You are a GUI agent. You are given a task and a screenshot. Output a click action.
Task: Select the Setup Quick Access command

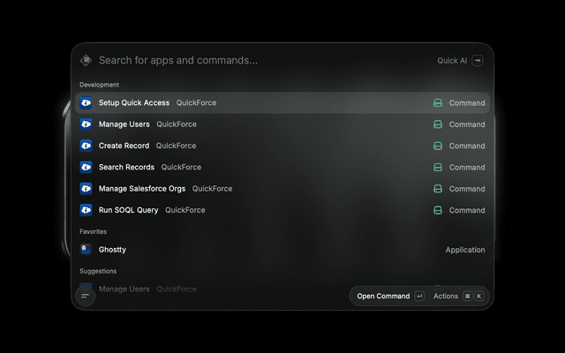(282, 102)
